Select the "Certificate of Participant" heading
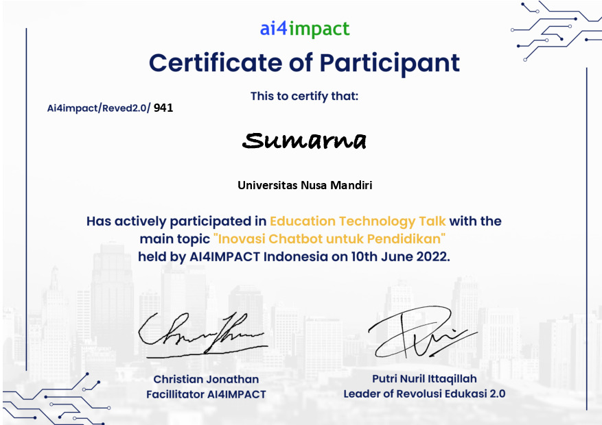Image resolution: width=602 pixels, height=425 pixels. coord(305,63)
